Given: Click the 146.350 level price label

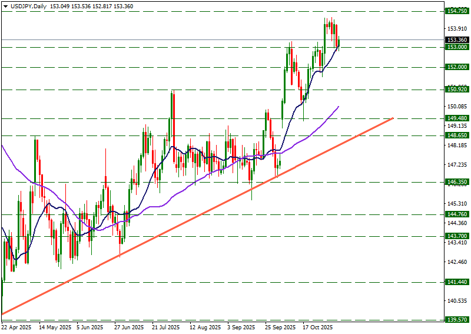Looking at the screenshot, I should click(x=457, y=183).
